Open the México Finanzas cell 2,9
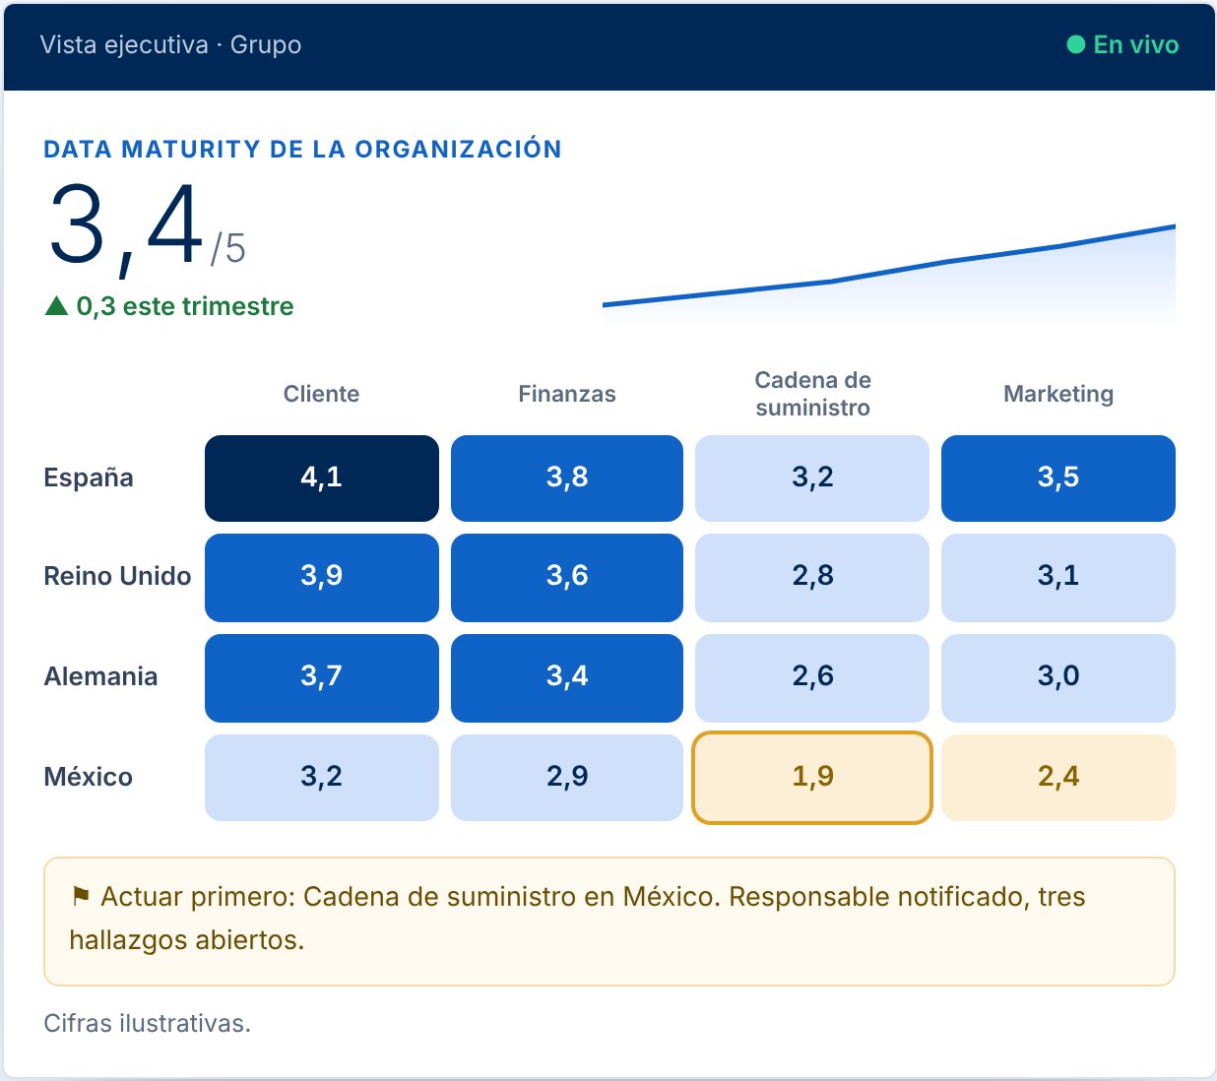Viewport: 1217px width, 1081px height. pyautogui.click(x=567, y=778)
